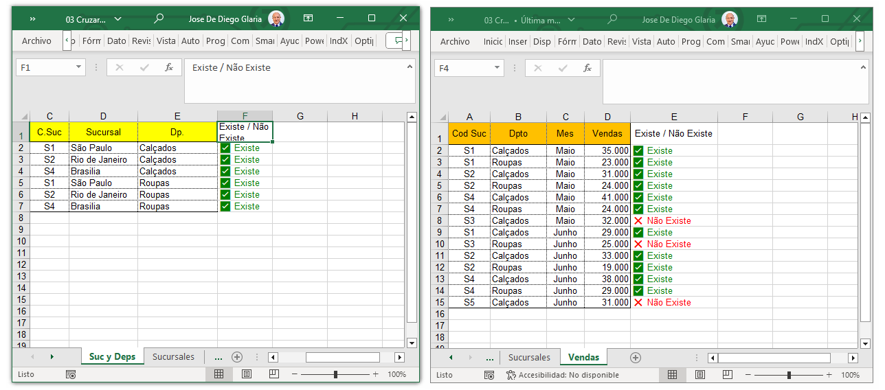
Task: Switch to Normal view in right window
Action: pos(673,375)
